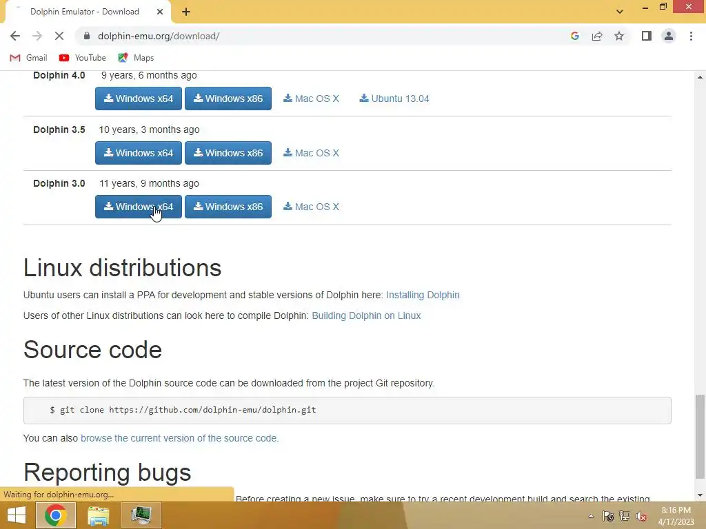Viewport: 706px width, 529px height.
Task: Click '10 years, 3 months ago' text
Action: click(149, 129)
